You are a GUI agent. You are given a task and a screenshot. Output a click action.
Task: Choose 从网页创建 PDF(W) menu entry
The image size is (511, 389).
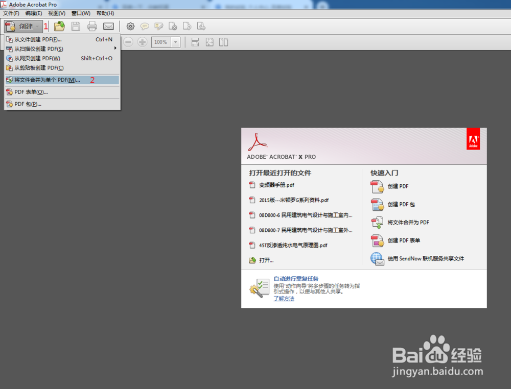pos(62,58)
